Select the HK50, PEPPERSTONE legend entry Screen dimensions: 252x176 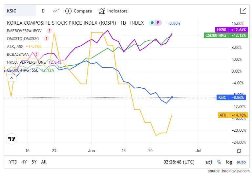click(x=26, y=62)
